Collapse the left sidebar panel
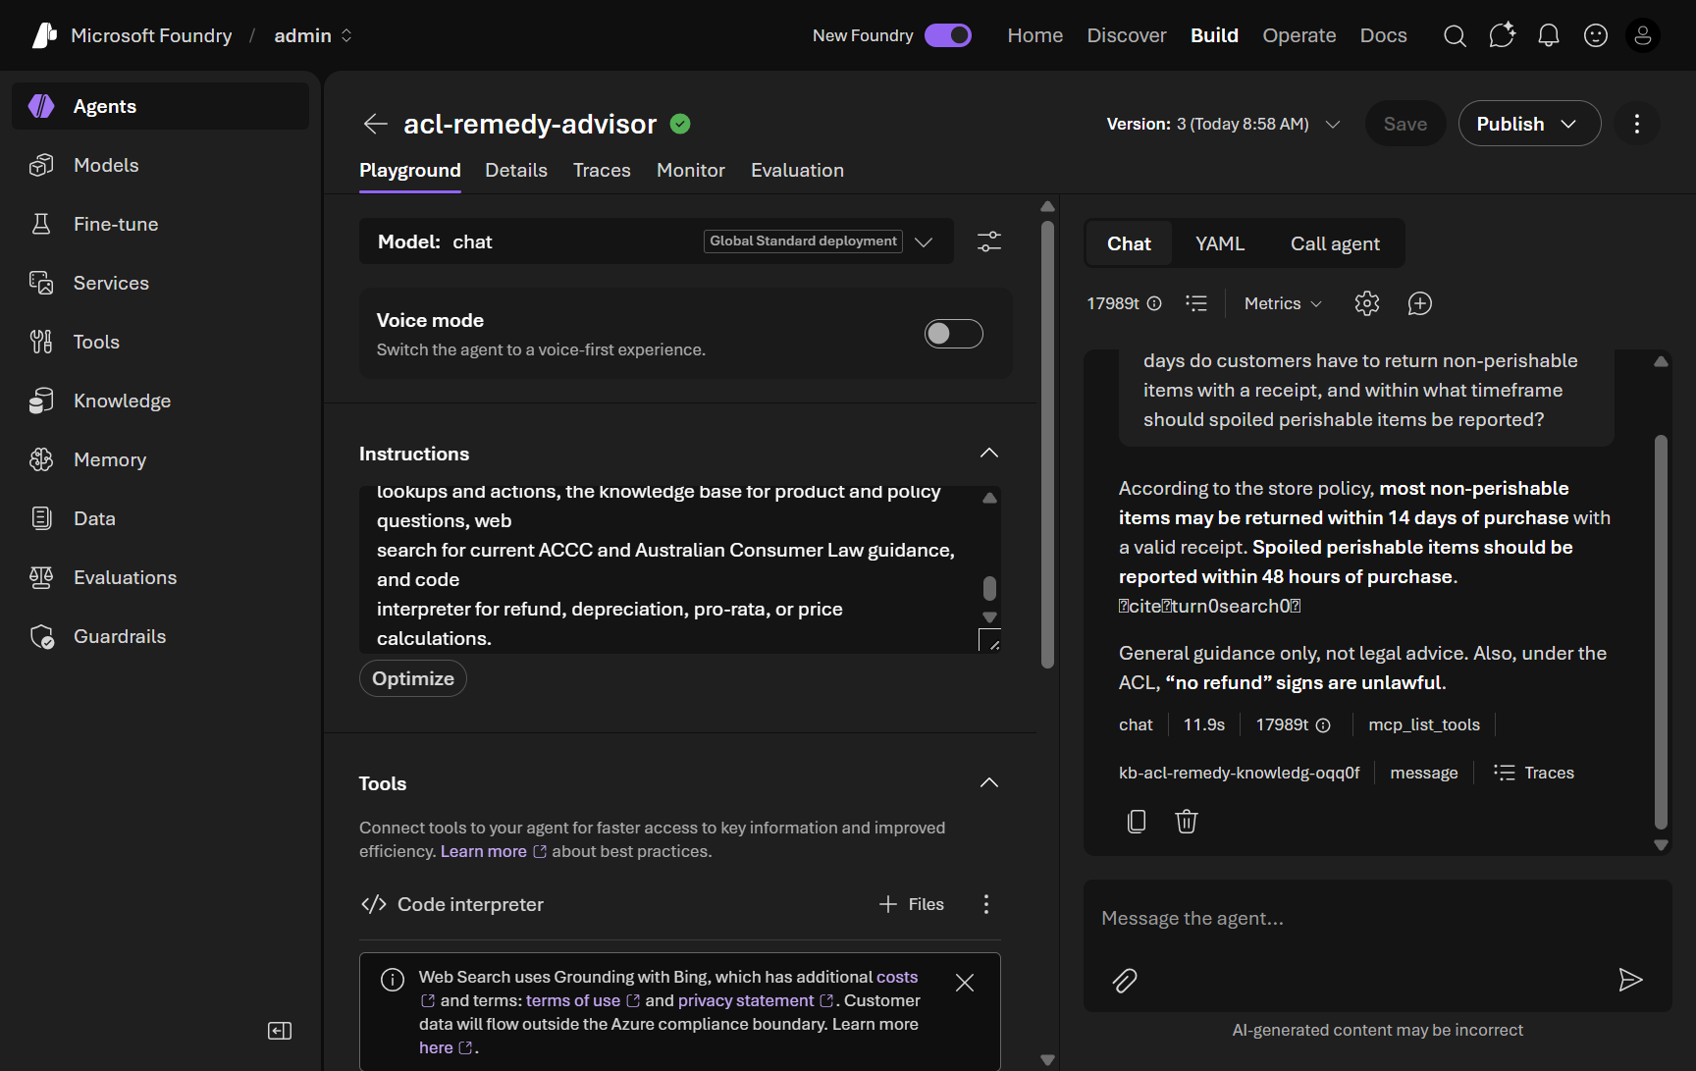 tap(280, 1031)
